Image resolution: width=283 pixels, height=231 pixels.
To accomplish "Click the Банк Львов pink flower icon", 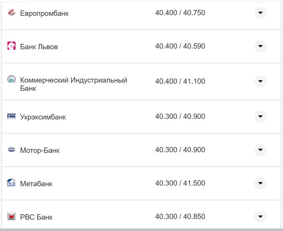I will (x=11, y=46).
